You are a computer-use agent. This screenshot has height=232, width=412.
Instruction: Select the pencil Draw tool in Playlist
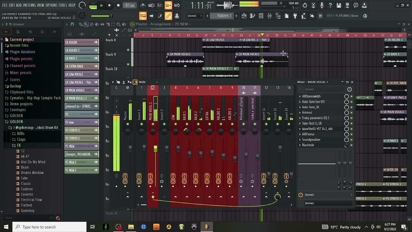(80, 24)
